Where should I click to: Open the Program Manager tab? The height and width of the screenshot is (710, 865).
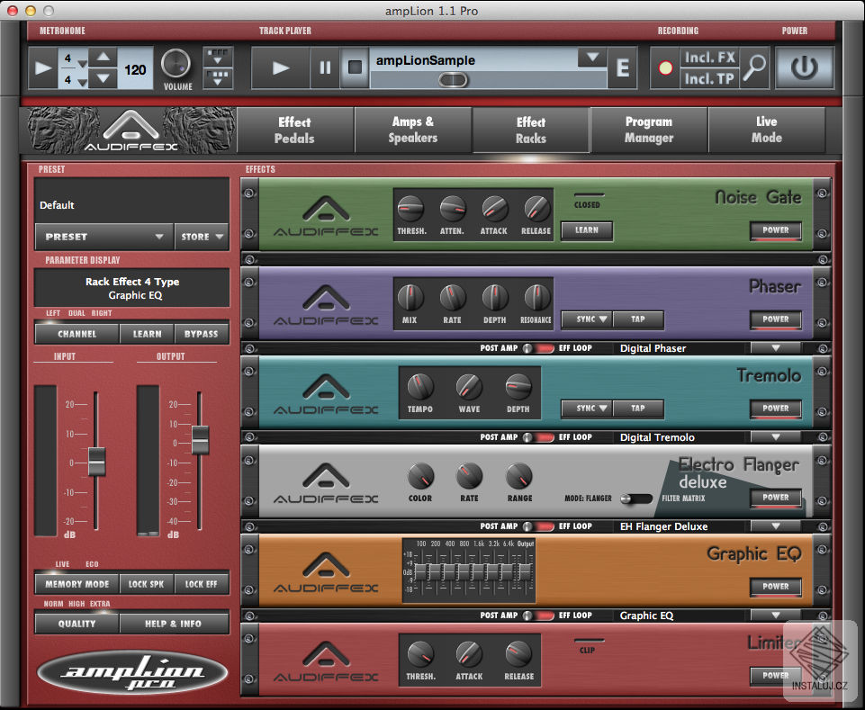click(x=649, y=130)
